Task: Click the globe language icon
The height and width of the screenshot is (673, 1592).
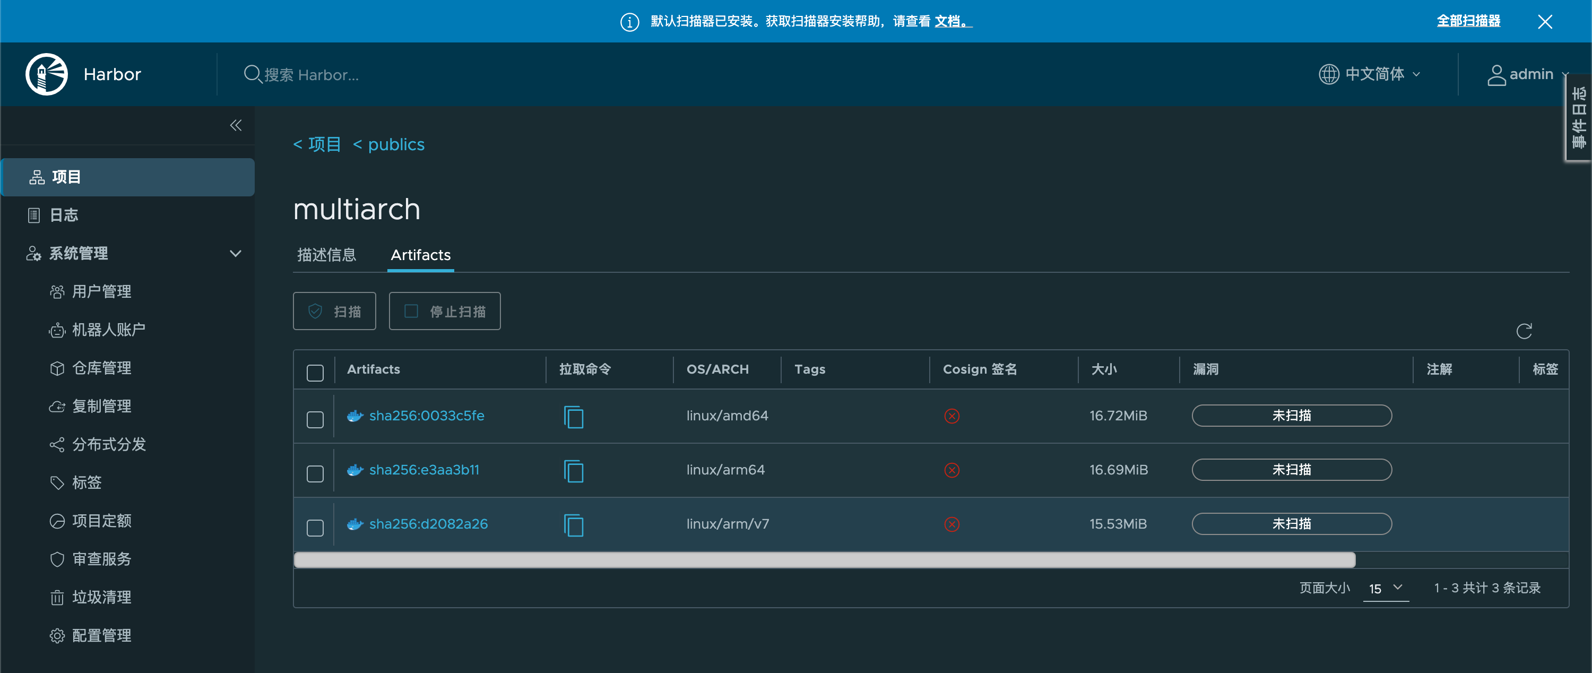Action: 1328,74
